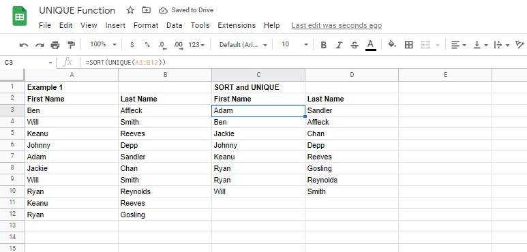Select cell 'Reynolds' in column B
This screenshot has height=252, width=527.
pyautogui.click(x=165, y=191)
